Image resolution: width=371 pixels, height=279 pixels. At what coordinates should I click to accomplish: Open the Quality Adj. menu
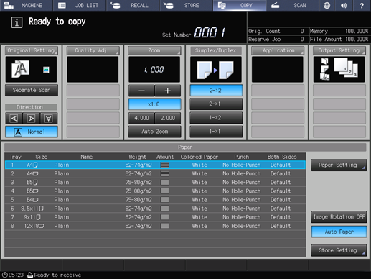[x=93, y=50]
